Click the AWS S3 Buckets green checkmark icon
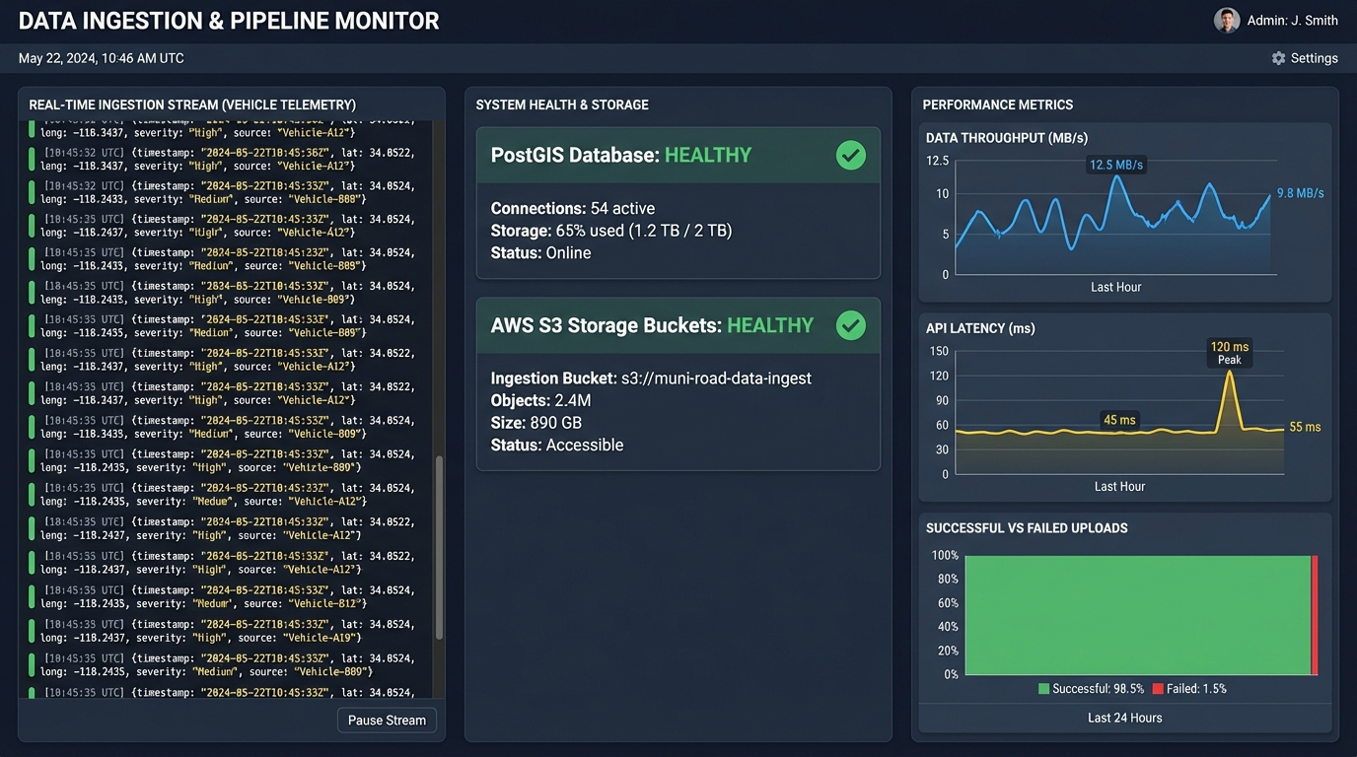This screenshot has height=757, width=1357. click(850, 325)
